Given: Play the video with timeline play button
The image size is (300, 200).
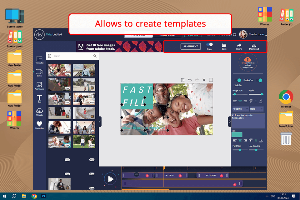Looking at the screenshot, I should click(110, 179).
